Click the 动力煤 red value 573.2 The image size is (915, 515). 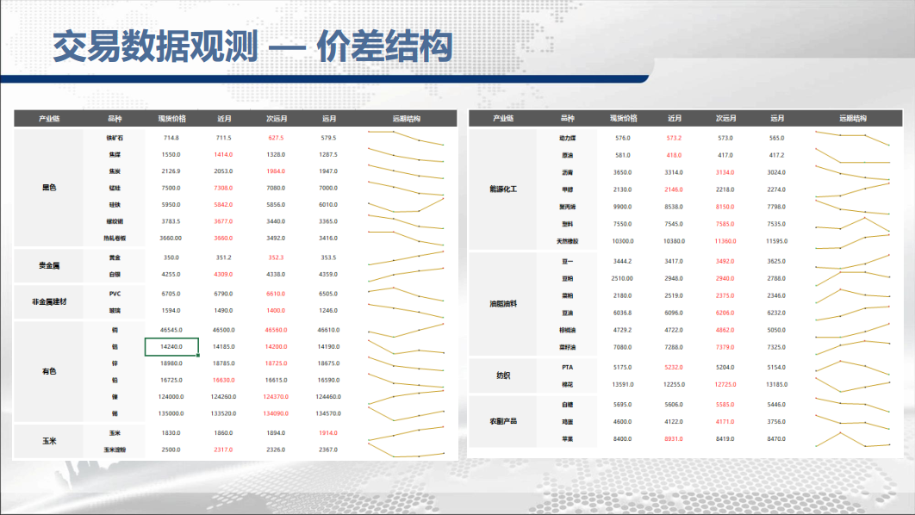pyautogui.click(x=674, y=139)
